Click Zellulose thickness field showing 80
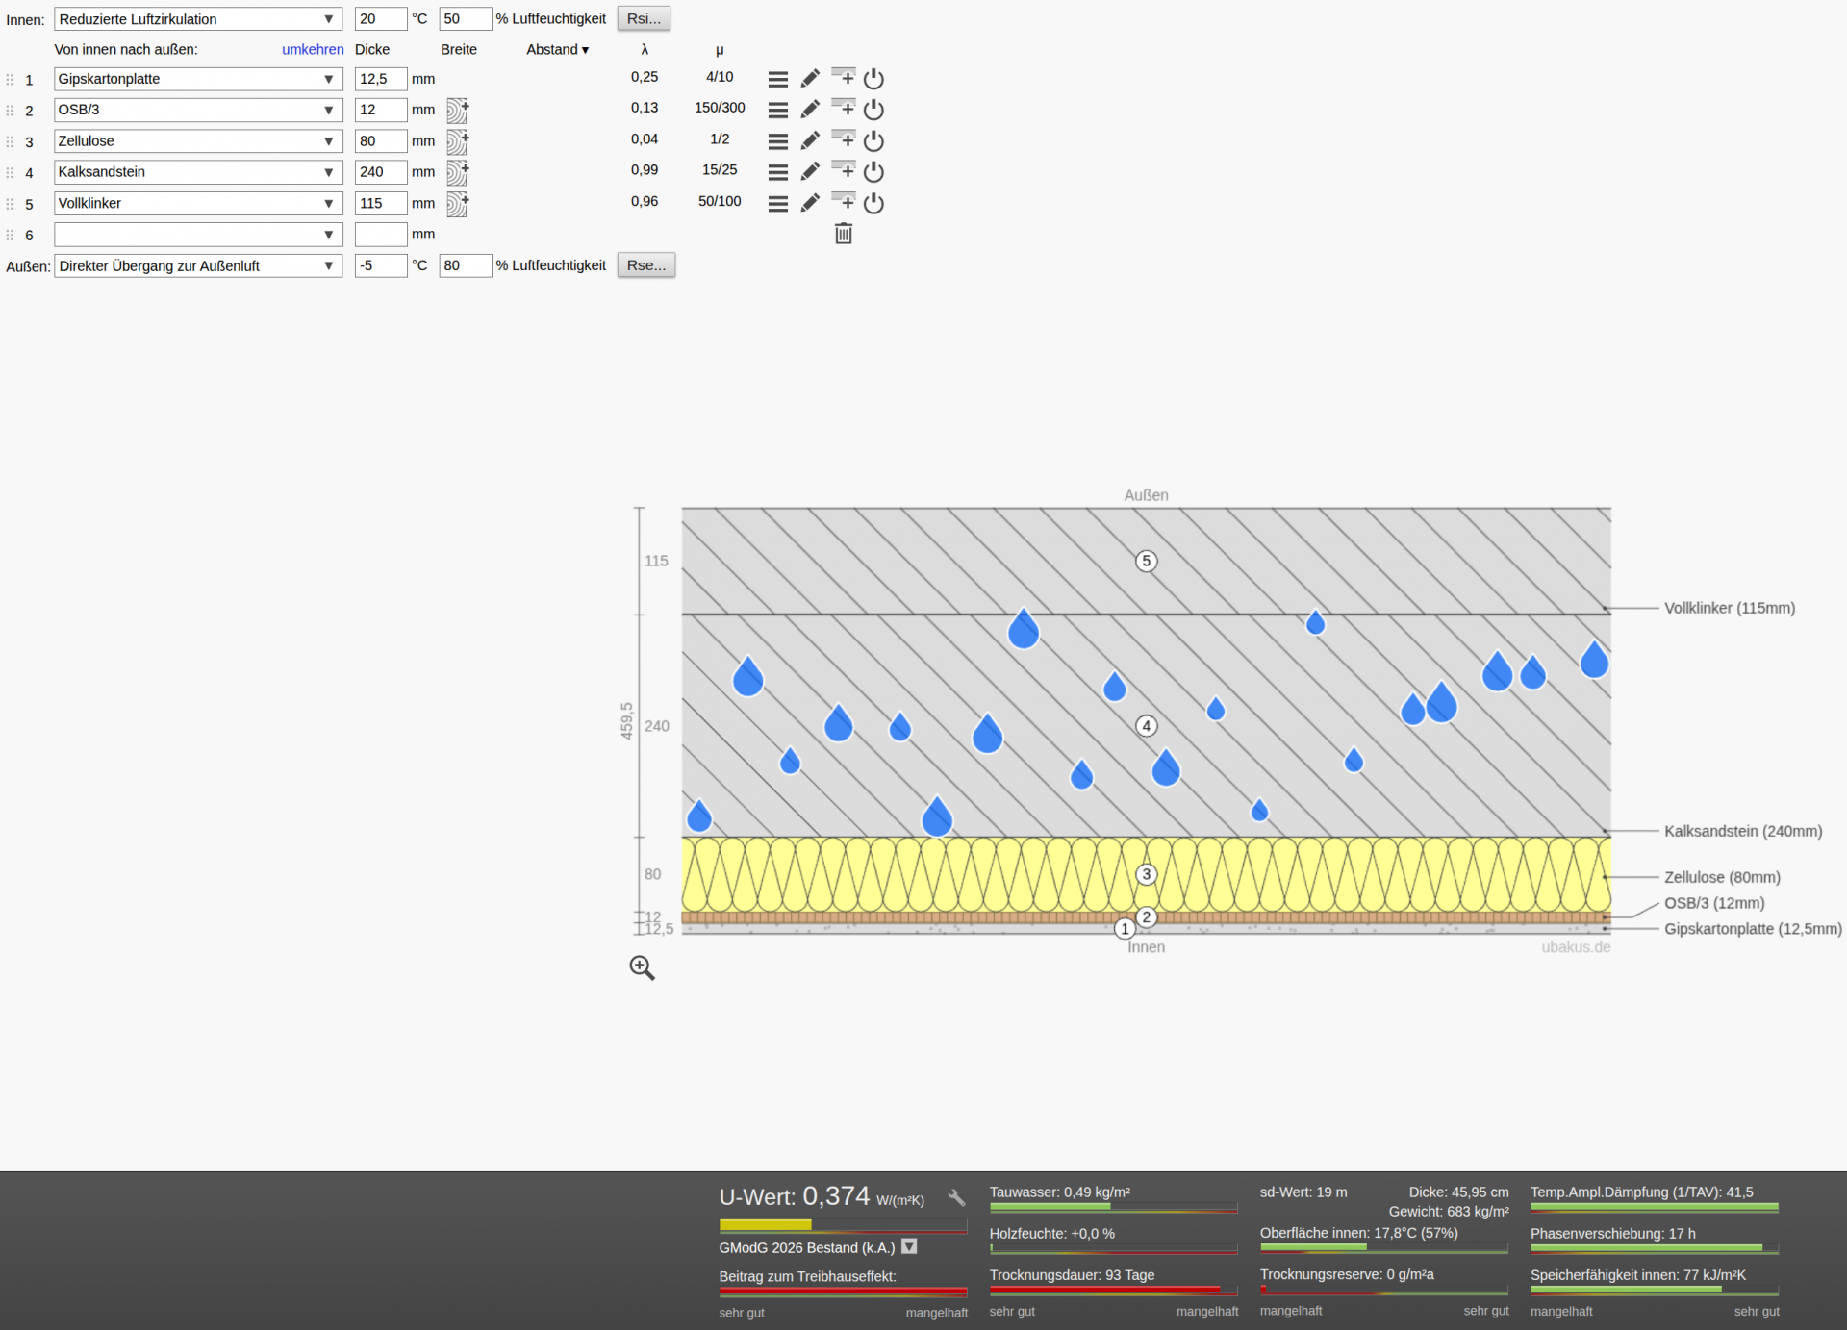The height and width of the screenshot is (1330, 1847). click(381, 141)
